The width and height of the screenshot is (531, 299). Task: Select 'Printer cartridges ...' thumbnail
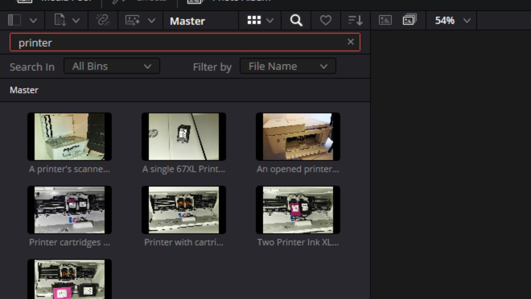pyautogui.click(x=69, y=210)
